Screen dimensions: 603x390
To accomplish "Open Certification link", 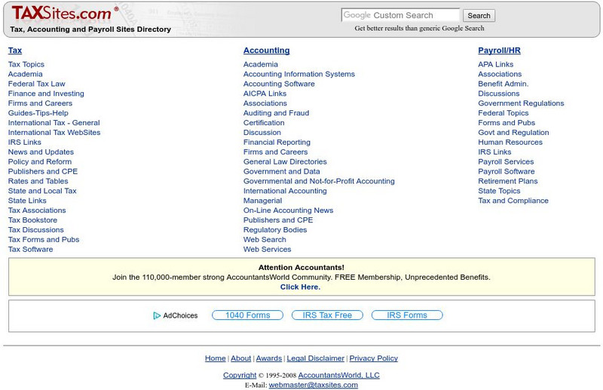I will pos(264,123).
